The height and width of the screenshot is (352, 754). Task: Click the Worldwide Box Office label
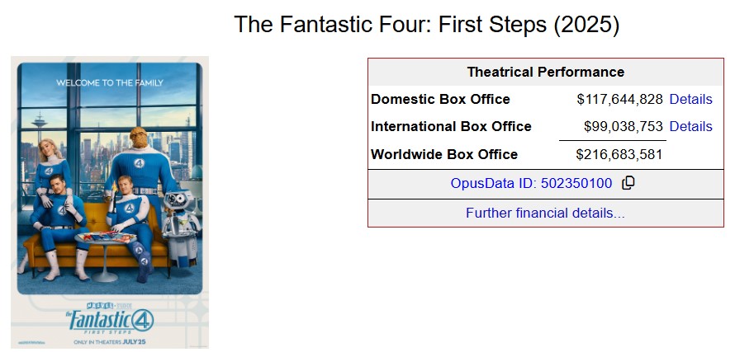[444, 154]
